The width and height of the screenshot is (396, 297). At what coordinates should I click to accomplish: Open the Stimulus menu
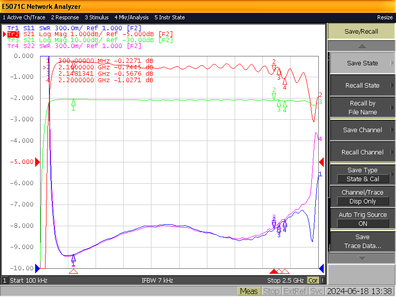(97, 17)
